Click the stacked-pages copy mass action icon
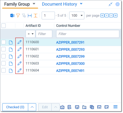Viewport: 123px width, 113px height. tap(92, 107)
